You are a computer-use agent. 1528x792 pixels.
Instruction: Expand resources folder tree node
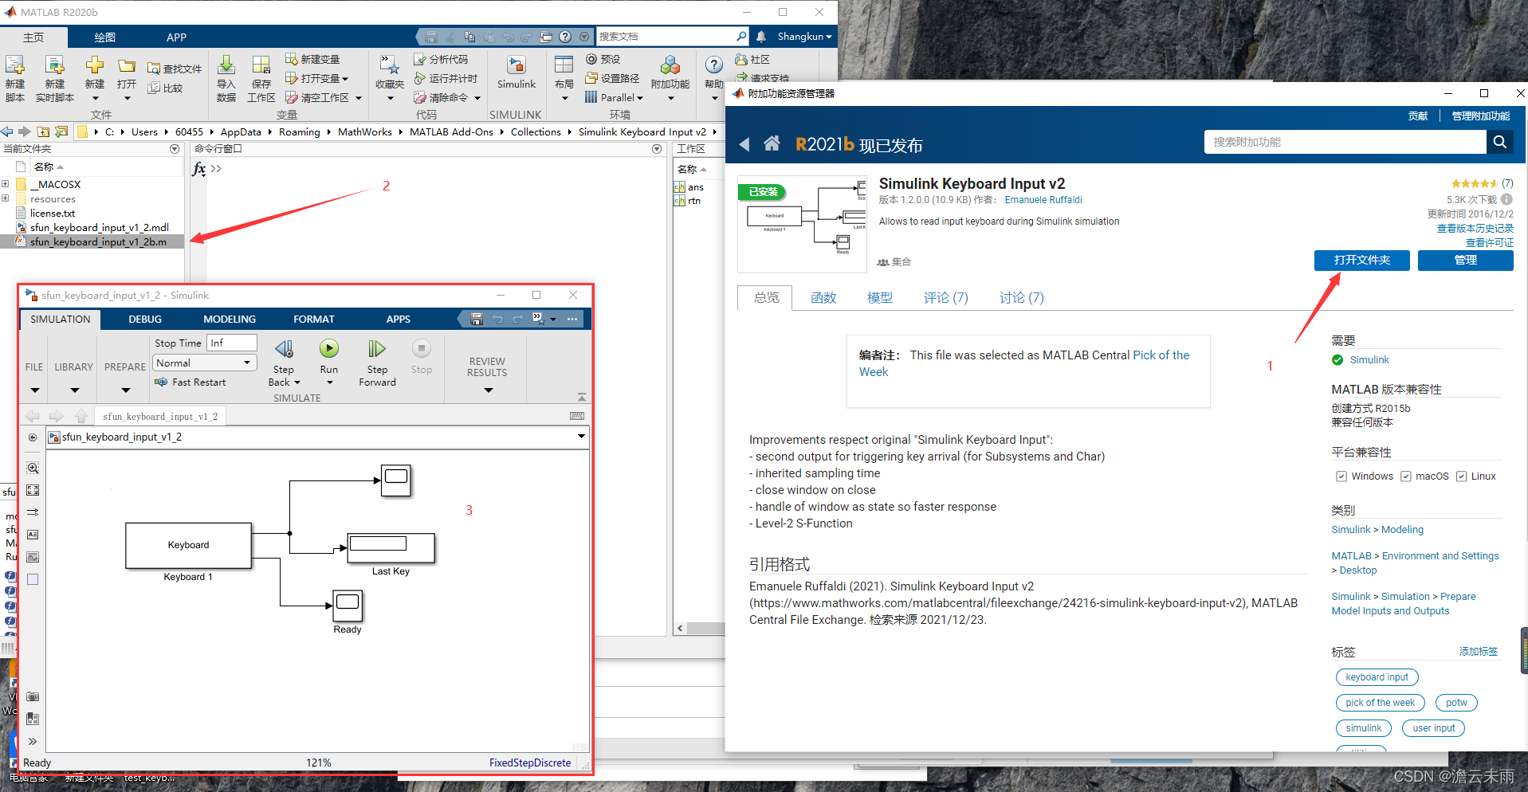click(6, 198)
